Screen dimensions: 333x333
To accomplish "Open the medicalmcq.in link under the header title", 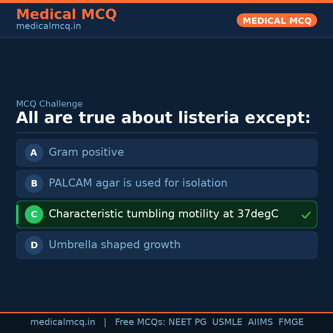I will 48,27.
